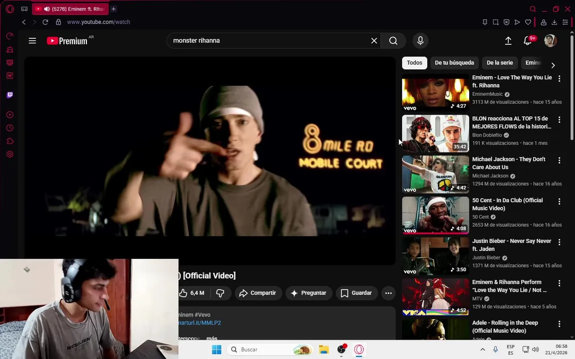Image resolution: width=575 pixels, height=359 pixels.
Task: Open the EminemMusic channel link
Action: coord(487,94)
